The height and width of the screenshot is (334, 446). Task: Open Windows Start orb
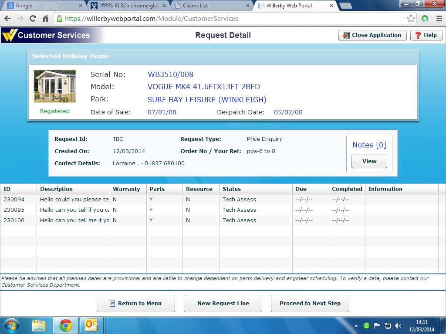pyautogui.click(x=12, y=325)
